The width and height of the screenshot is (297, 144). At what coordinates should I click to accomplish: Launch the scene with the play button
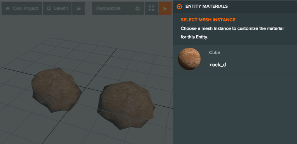(165, 9)
